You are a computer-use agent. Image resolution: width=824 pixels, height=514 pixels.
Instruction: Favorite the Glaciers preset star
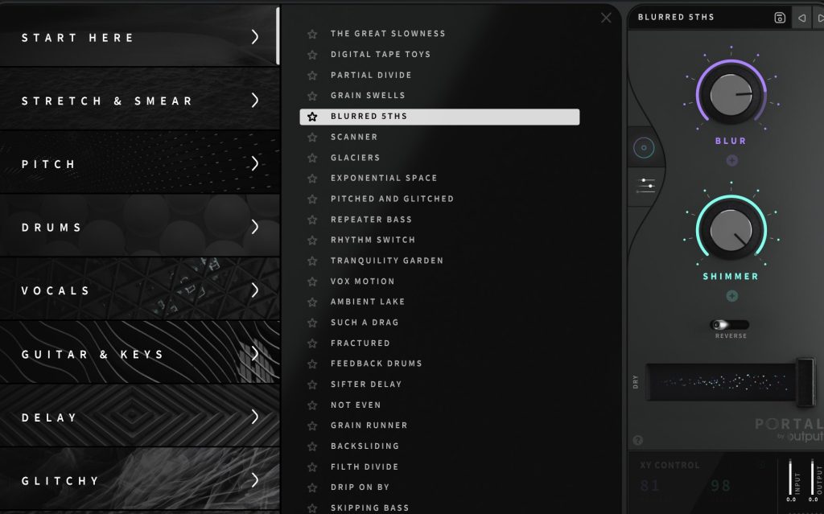click(x=312, y=158)
